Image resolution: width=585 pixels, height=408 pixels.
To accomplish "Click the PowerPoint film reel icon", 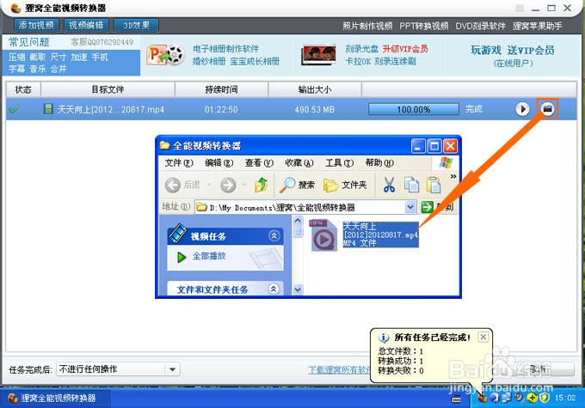I will (x=166, y=55).
